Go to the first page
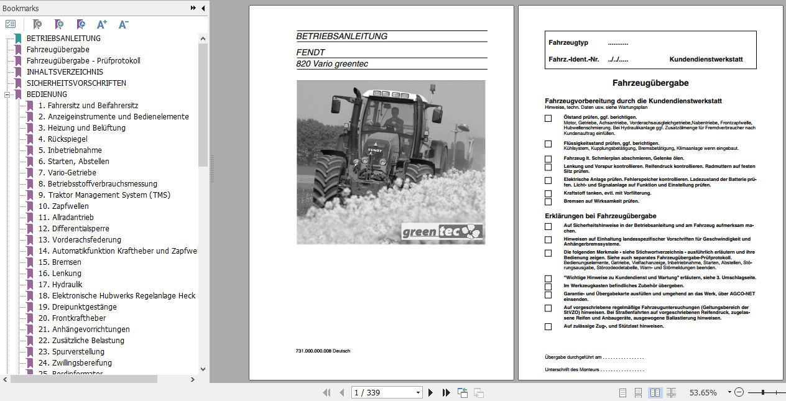786x401 pixels. point(327,392)
